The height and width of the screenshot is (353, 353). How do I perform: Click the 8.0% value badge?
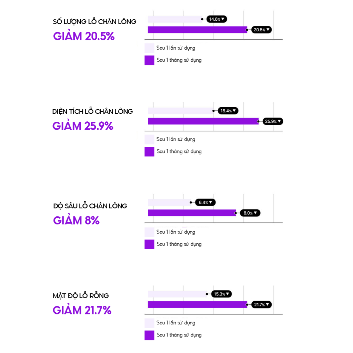[x=250, y=213]
